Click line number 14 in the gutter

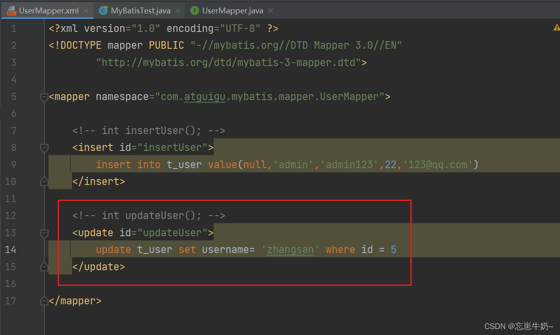[11, 250]
